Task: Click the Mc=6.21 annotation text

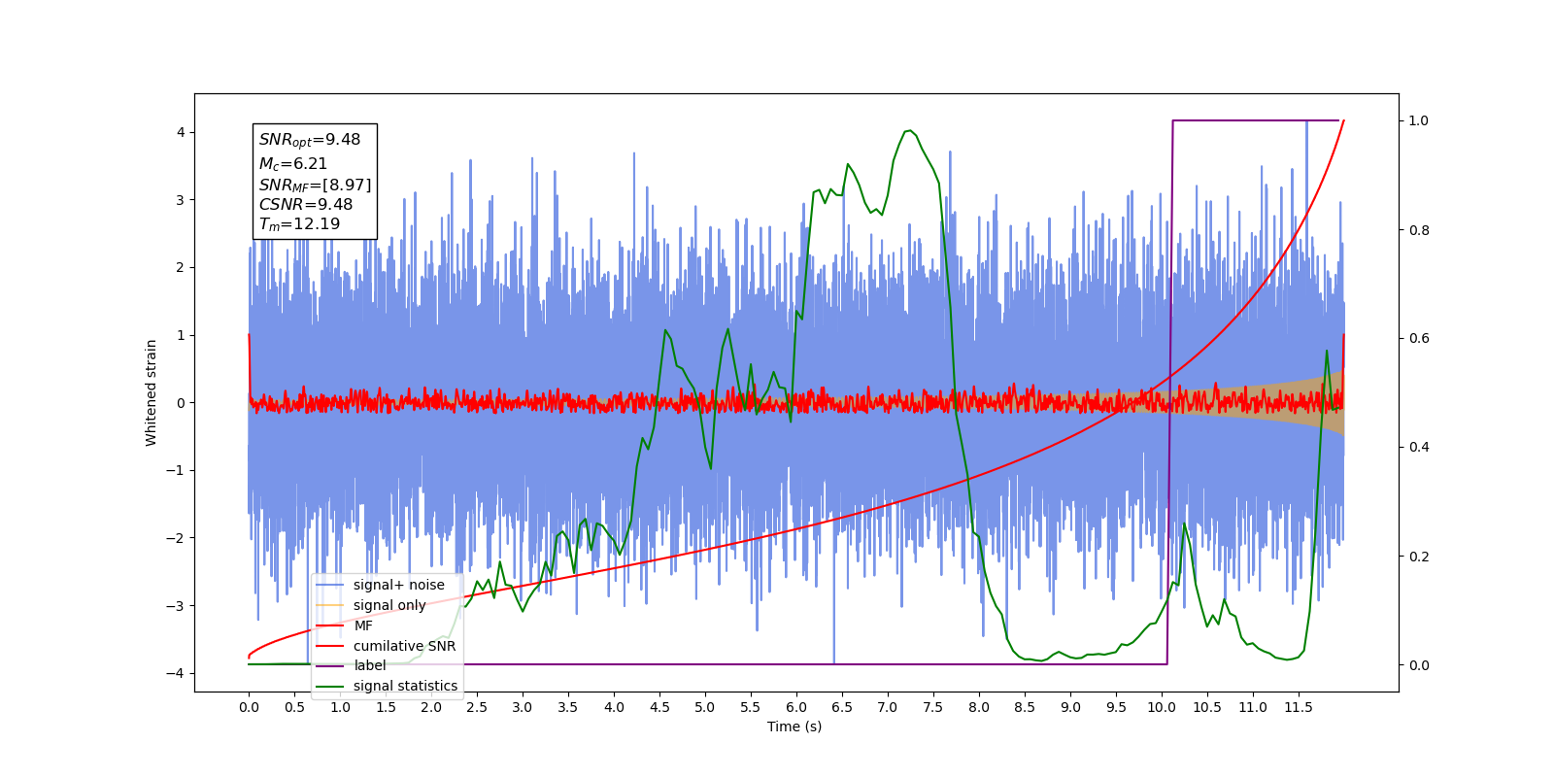Action: (x=292, y=164)
